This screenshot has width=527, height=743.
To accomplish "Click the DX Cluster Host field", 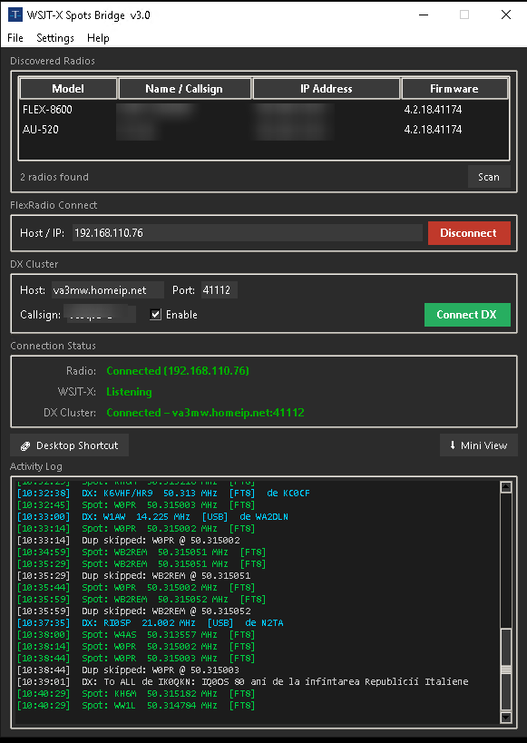I will pos(108,290).
